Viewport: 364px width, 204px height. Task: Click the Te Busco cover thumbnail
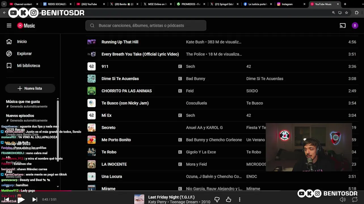pyautogui.click(x=91, y=103)
